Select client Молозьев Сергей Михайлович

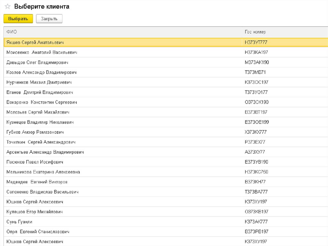(38, 112)
